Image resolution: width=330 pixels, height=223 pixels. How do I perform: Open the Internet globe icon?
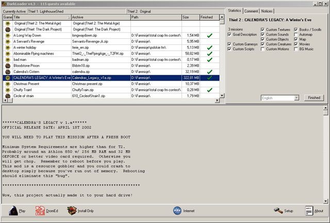pyautogui.click(x=177, y=211)
